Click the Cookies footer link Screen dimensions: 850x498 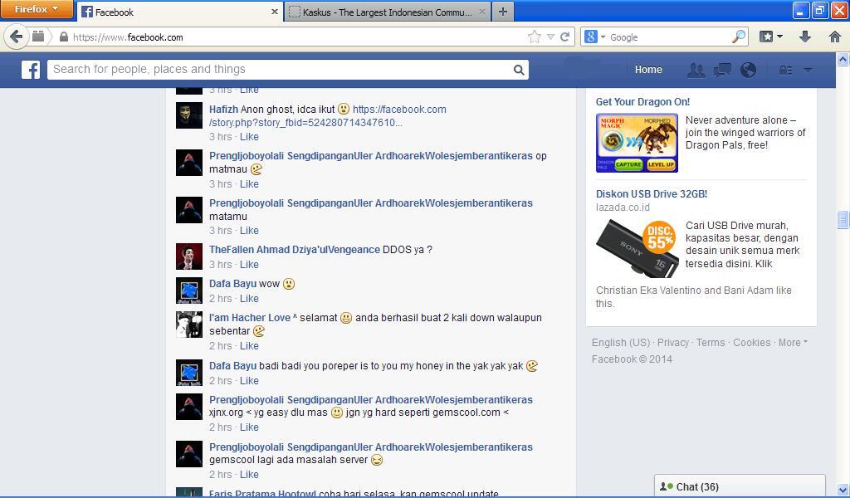(x=751, y=343)
